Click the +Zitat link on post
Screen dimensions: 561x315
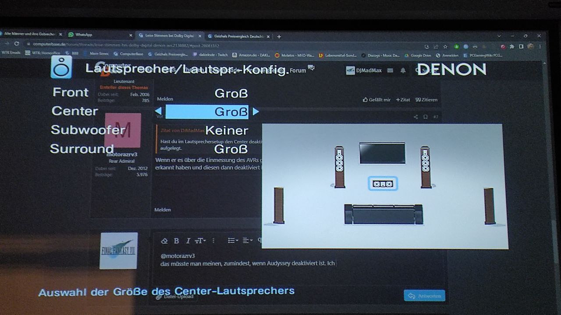(403, 100)
